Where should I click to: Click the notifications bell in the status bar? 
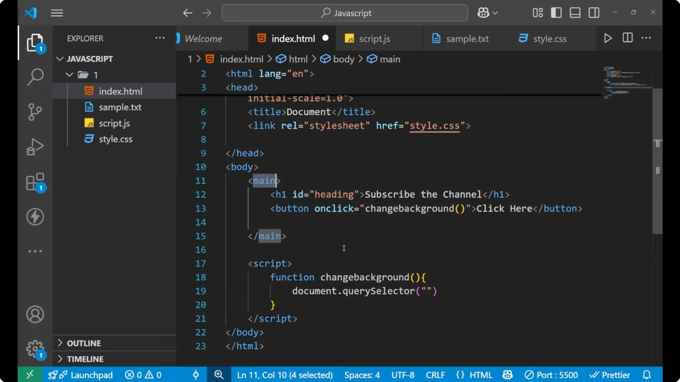pos(647,375)
